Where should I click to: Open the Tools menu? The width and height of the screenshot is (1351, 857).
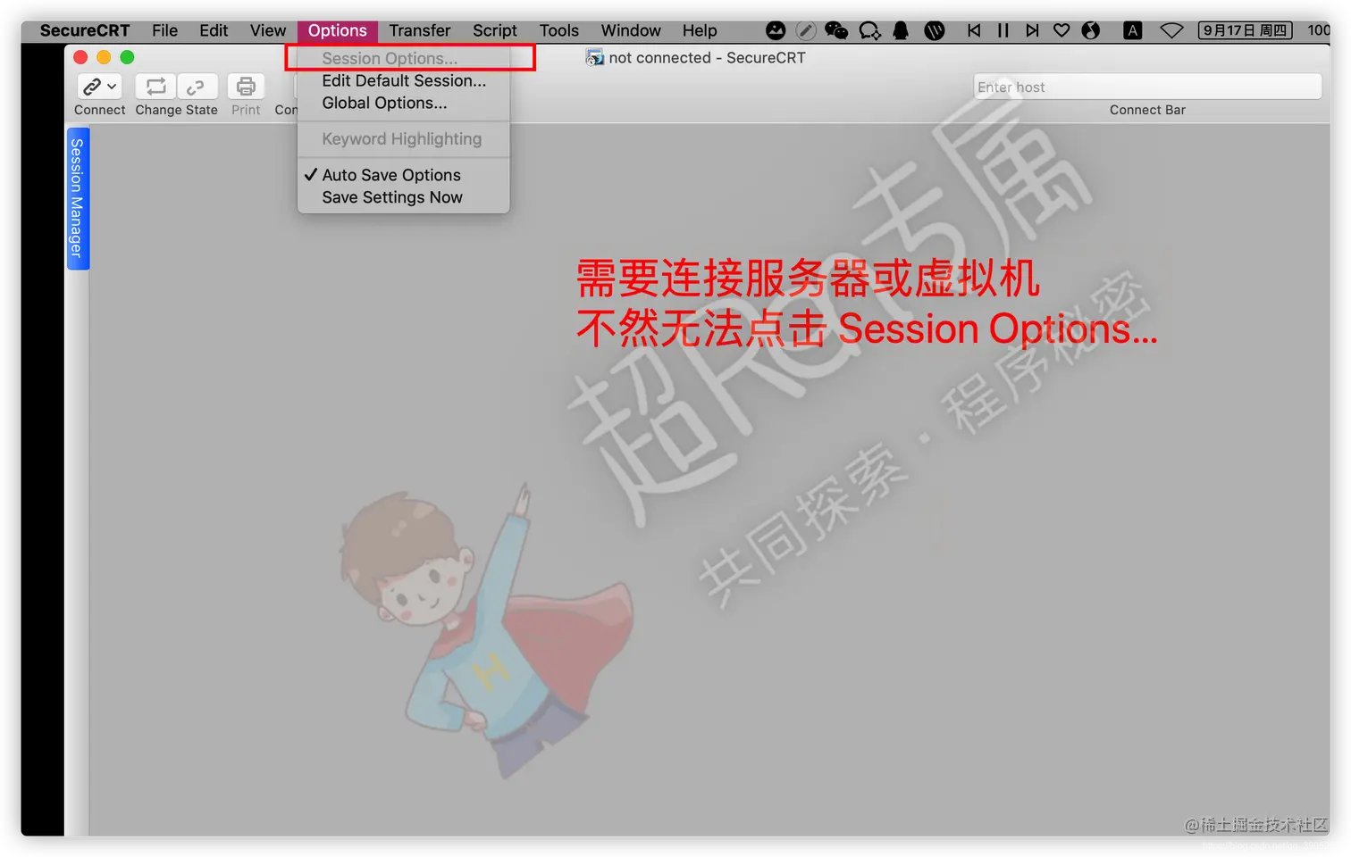point(559,30)
